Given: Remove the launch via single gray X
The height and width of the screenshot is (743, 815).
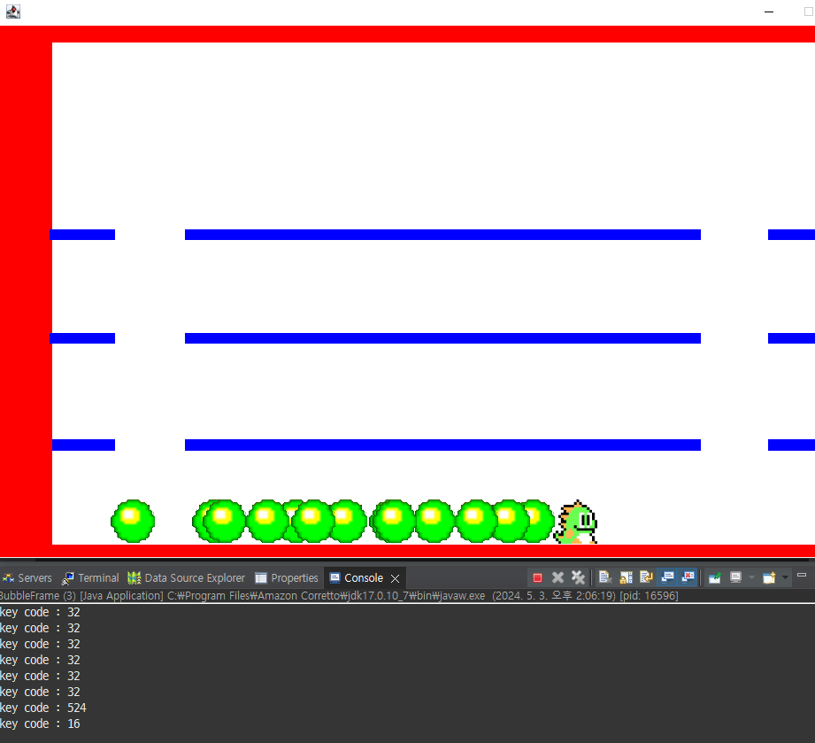Looking at the screenshot, I should pyautogui.click(x=557, y=577).
